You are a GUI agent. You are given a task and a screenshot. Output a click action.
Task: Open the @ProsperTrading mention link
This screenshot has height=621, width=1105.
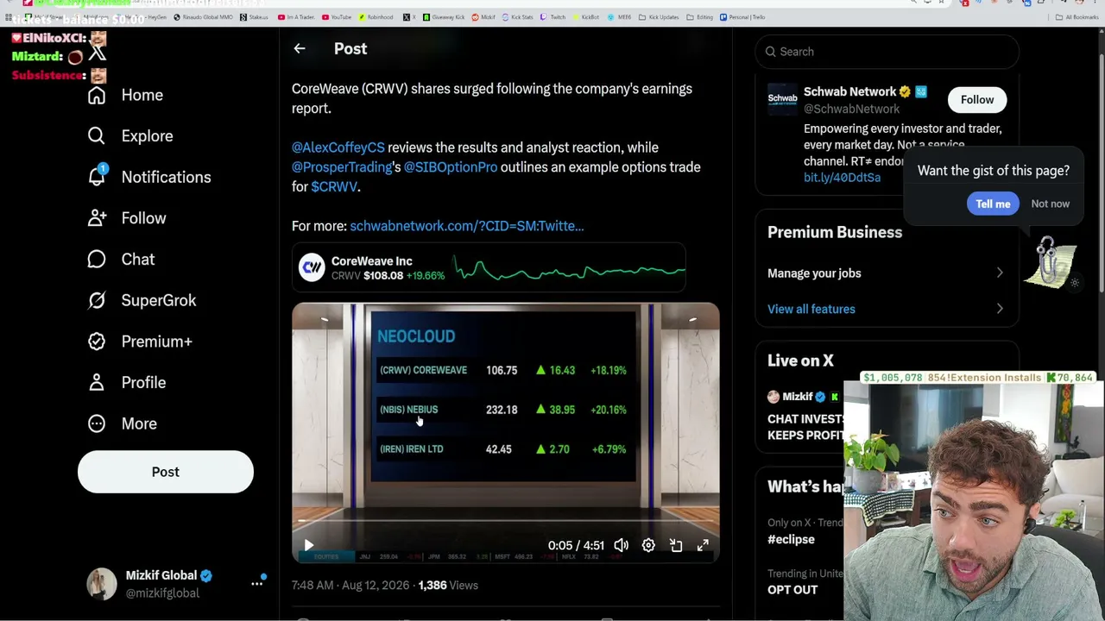[342, 167]
